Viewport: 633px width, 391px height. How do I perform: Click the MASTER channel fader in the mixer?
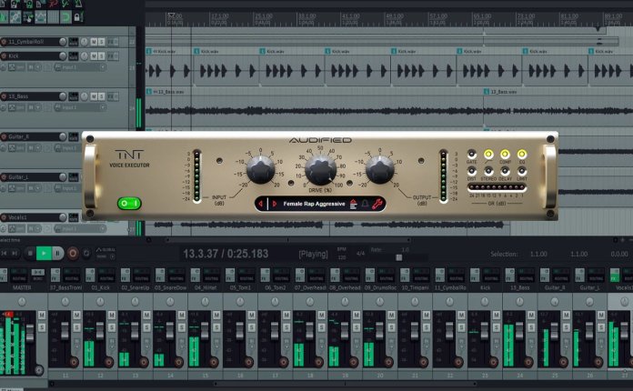[29, 333]
